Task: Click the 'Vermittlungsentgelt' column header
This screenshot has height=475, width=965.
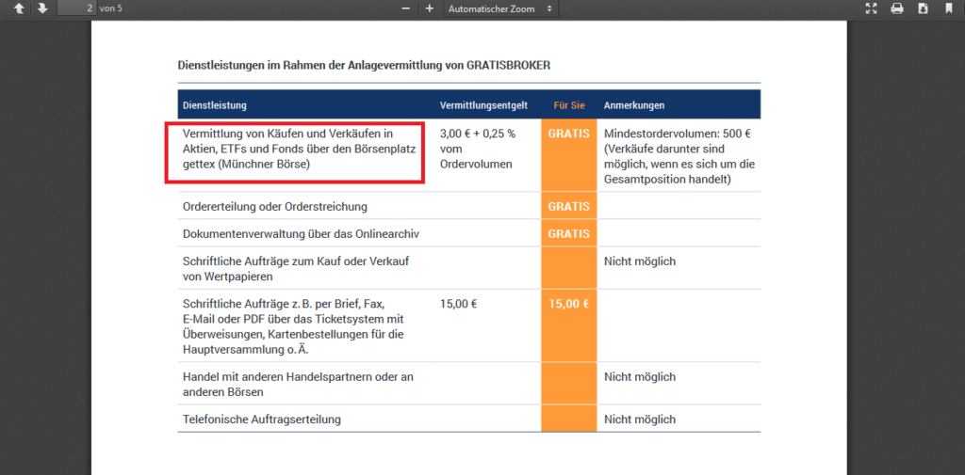Action: [483, 105]
